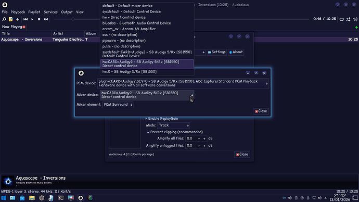Choose 'default - Default mixer device' option

pyautogui.click(x=147, y=6)
